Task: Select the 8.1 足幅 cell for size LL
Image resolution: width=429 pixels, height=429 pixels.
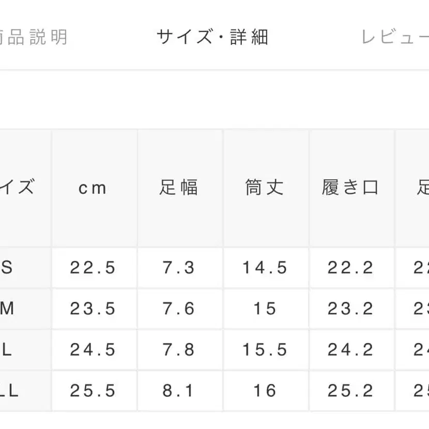Action: pos(179,391)
